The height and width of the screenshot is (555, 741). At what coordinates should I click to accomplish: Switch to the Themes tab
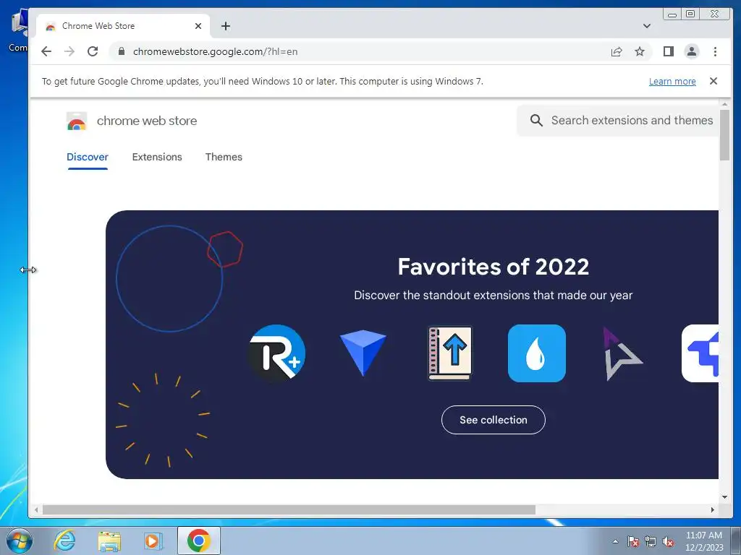[x=224, y=157]
